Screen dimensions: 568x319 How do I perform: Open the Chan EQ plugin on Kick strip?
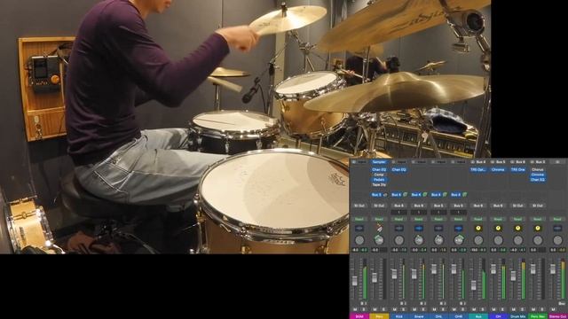click(x=399, y=169)
